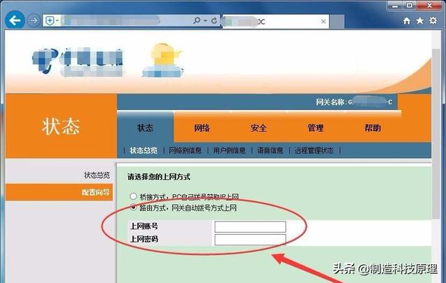The width and height of the screenshot is (446, 283).
Task: Click the shield compatibility icon in address bar
Action: point(49,20)
